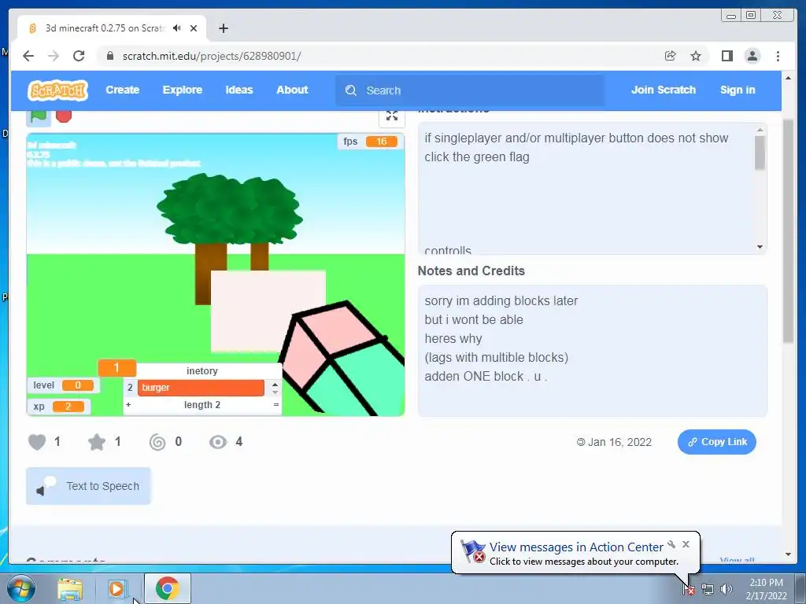Click the volume speaker tray icon
Viewport: 806px width, 604px height.
726,590
